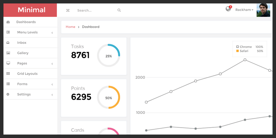Click the Dashboard breadcrumb text
This screenshot has height=138, width=276.
pos(91,27)
